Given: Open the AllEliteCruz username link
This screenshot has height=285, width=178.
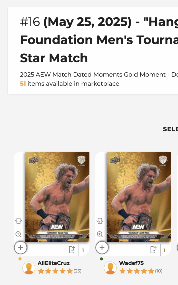Looking at the screenshot, I should pos(54,263).
